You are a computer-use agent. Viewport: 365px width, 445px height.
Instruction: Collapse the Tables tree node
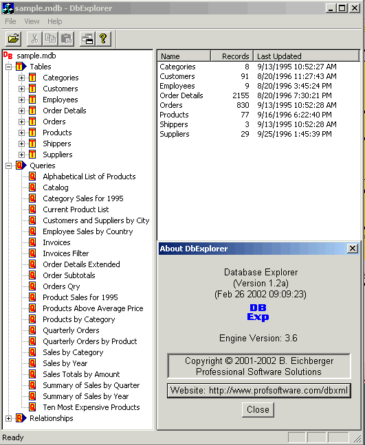coord(8,67)
